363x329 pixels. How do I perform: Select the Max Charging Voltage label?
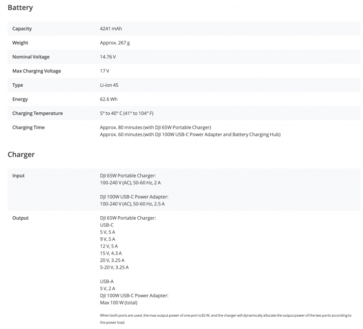click(37, 71)
